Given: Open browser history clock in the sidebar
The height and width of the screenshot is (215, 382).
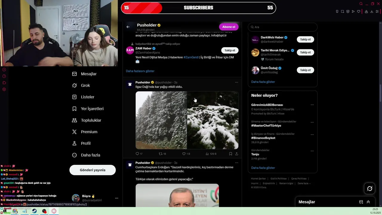Looking at the screenshot, I should coord(4,76).
